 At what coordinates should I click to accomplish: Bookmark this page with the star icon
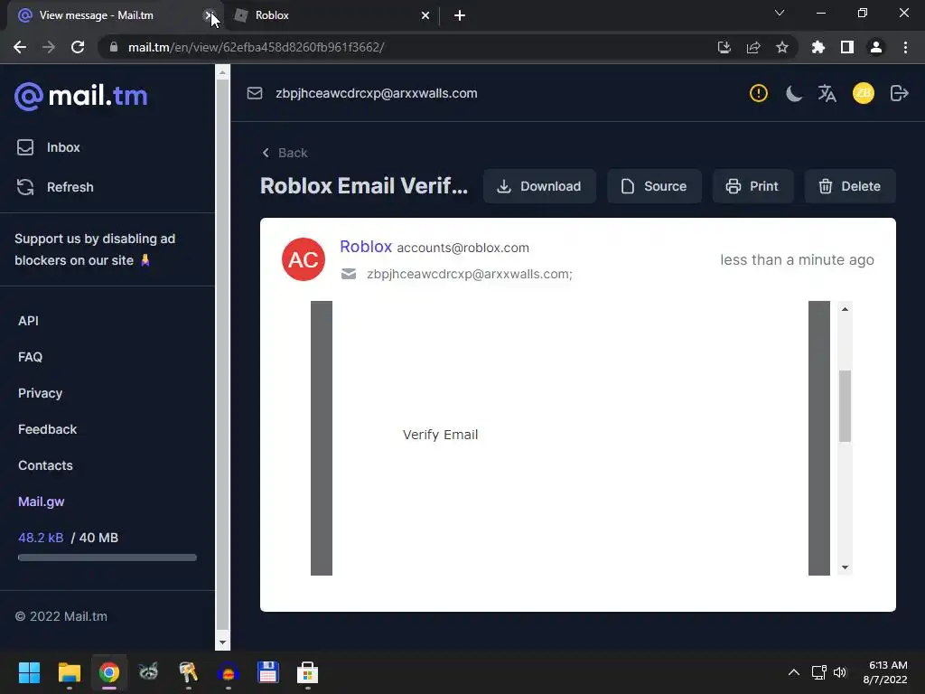pos(782,47)
